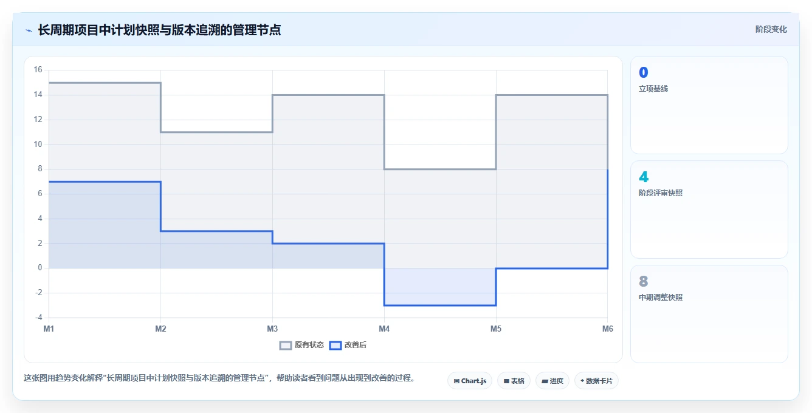Open the 中期调整快照 stat card
The height and width of the screenshot is (413, 812).
[709, 314]
